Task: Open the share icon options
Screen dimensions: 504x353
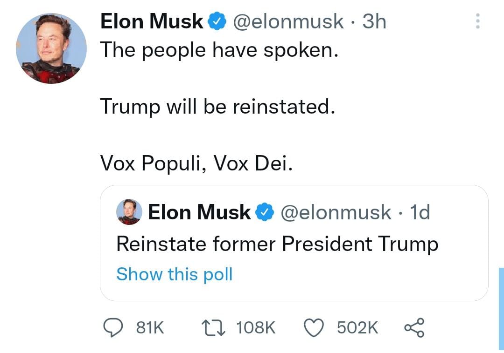Action: [x=414, y=328]
